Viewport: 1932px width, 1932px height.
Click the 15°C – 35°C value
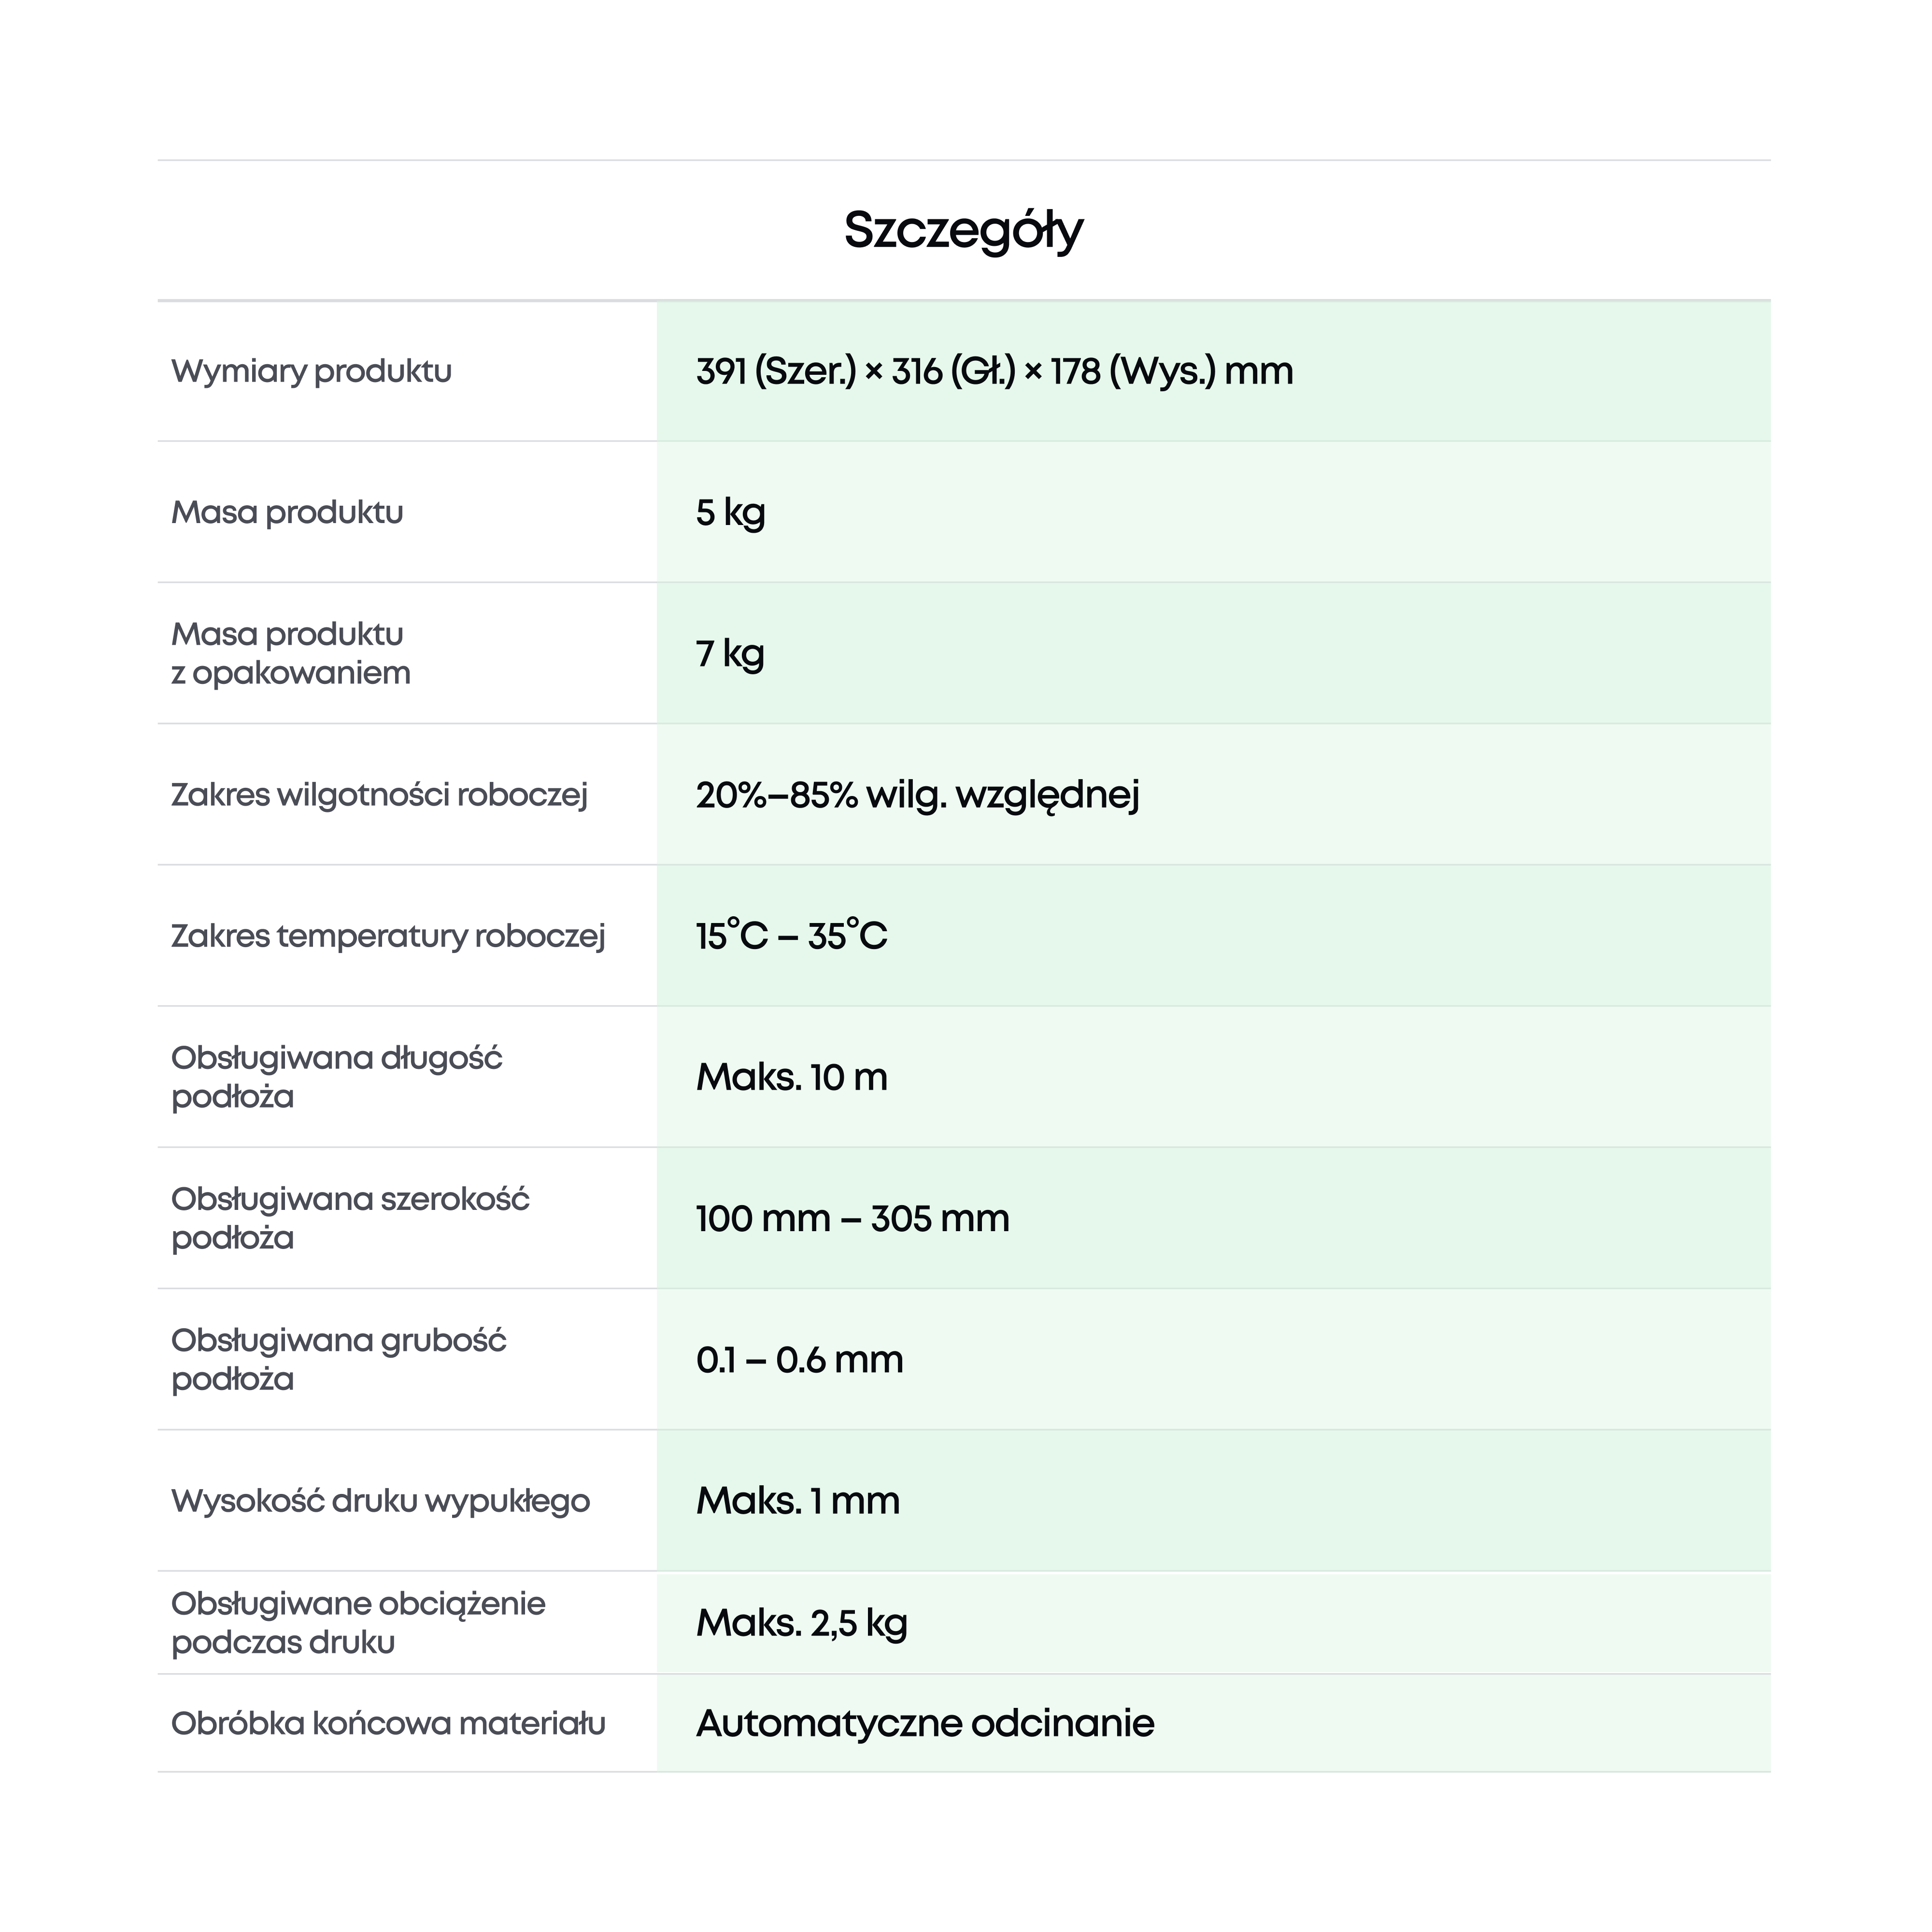(x=791, y=936)
